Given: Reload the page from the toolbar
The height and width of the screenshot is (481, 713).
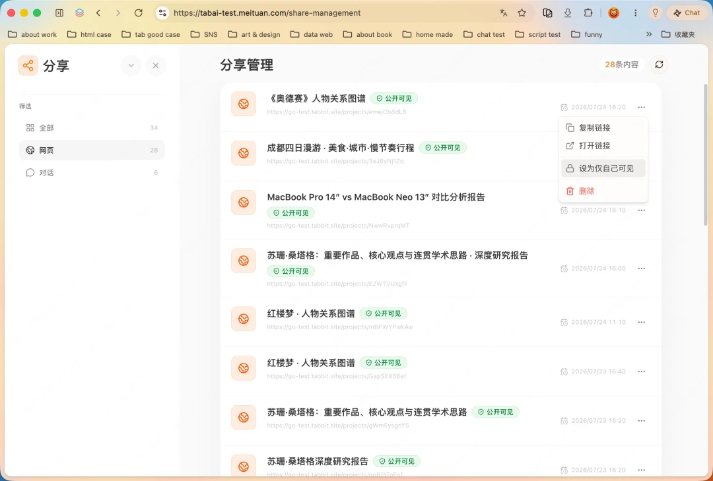Looking at the screenshot, I should tap(139, 13).
